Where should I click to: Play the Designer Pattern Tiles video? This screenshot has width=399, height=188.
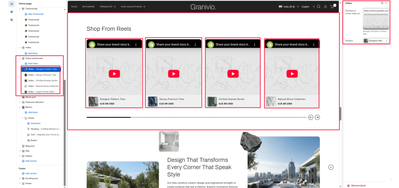coord(114,74)
